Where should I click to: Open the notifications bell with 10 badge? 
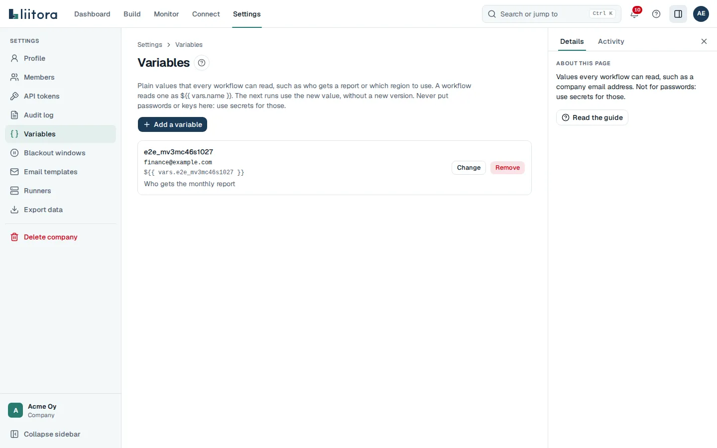click(x=634, y=14)
